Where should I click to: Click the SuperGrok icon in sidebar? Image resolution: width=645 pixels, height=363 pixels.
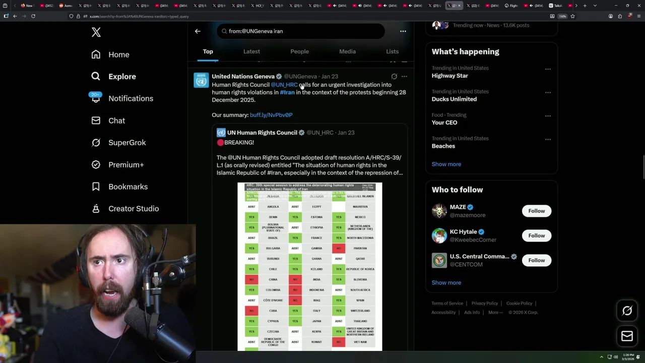coord(96,143)
